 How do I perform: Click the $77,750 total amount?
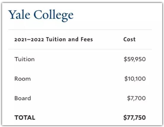135,118
